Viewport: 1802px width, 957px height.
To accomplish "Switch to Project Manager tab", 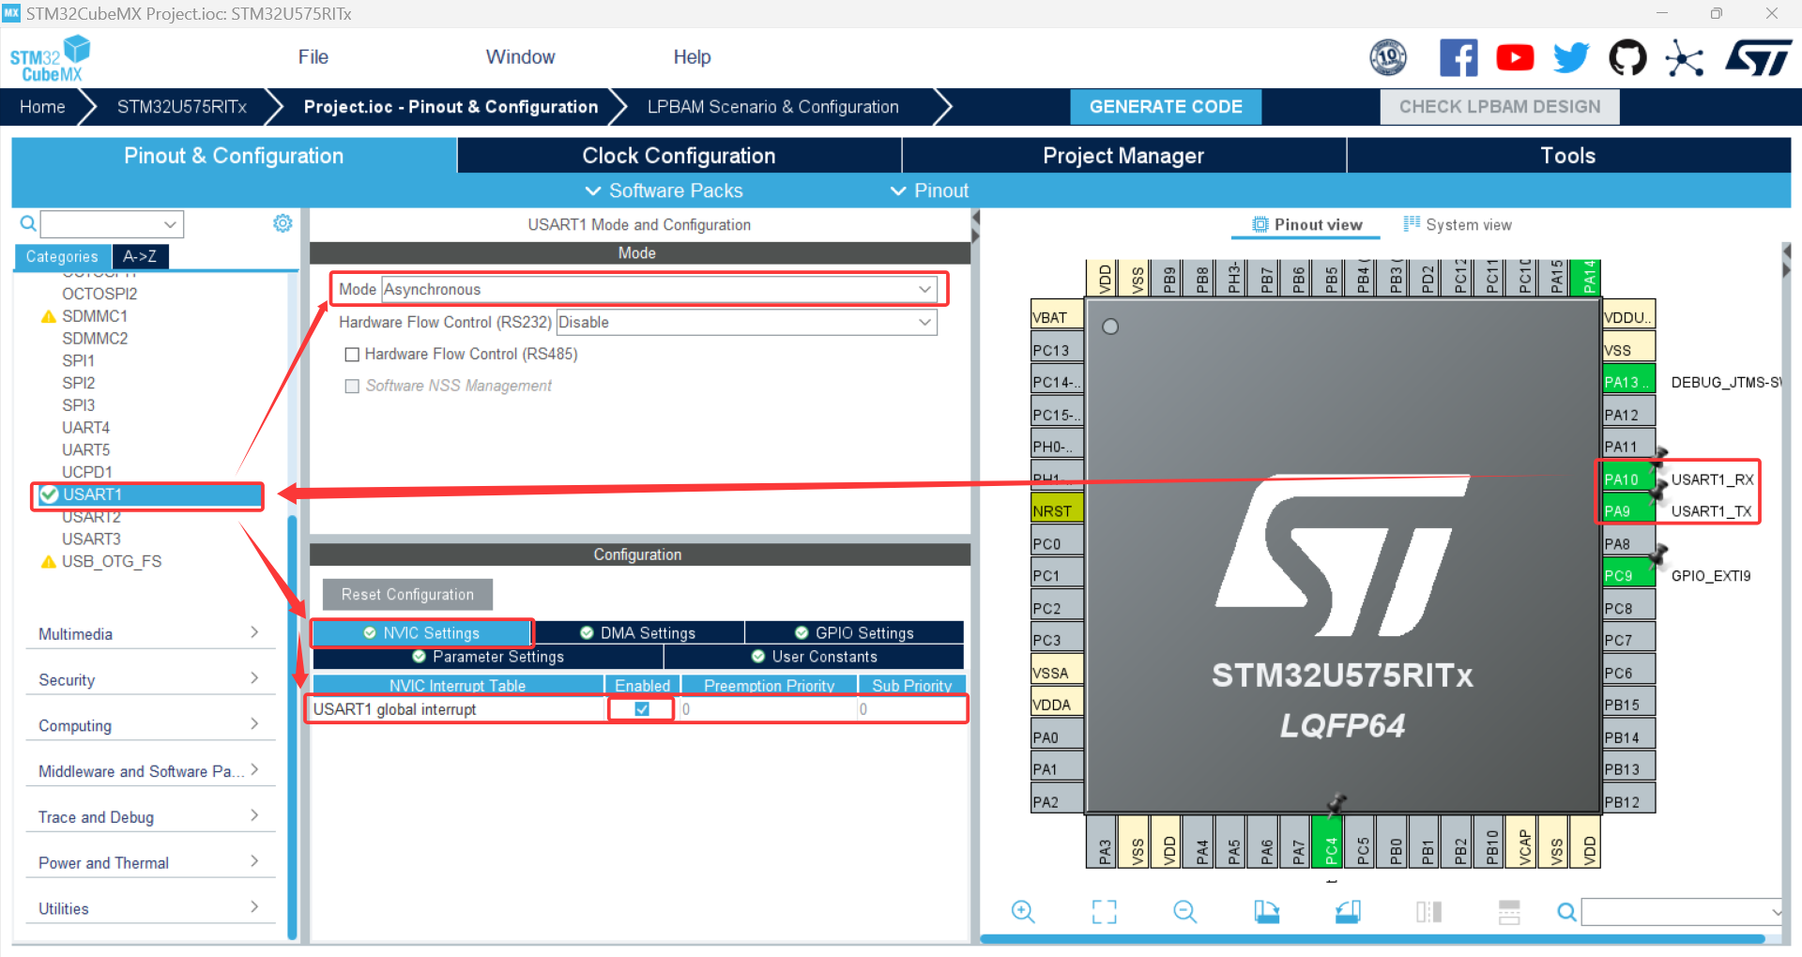I will click(1123, 156).
